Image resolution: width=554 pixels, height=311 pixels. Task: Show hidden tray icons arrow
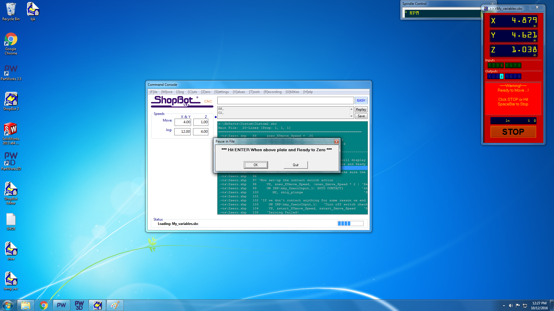tap(504, 306)
